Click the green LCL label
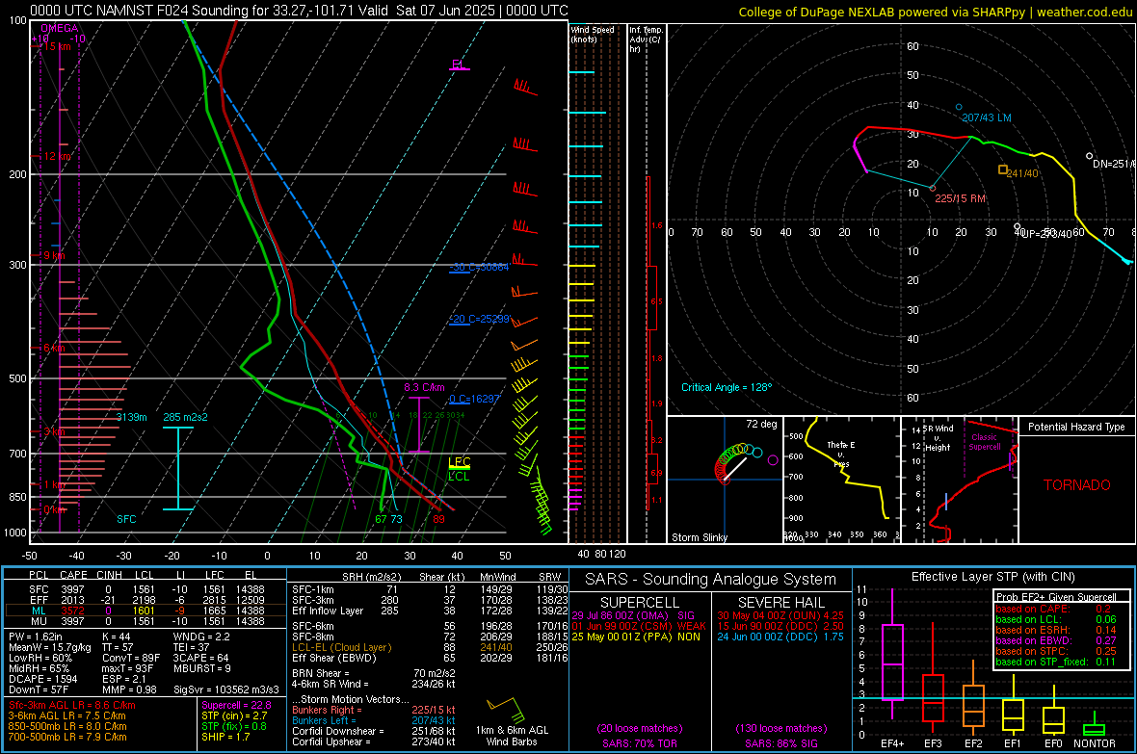Image resolution: width=1137 pixels, height=754 pixels. [459, 477]
